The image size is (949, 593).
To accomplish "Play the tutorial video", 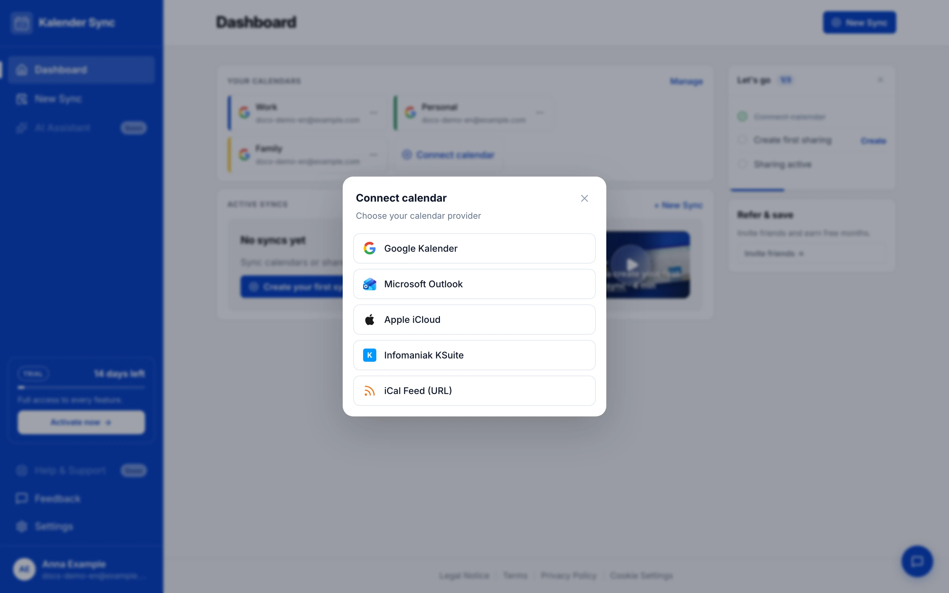I will click(631, 265).
